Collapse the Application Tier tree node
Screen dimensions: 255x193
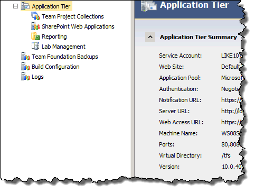(x=15, y=6)
